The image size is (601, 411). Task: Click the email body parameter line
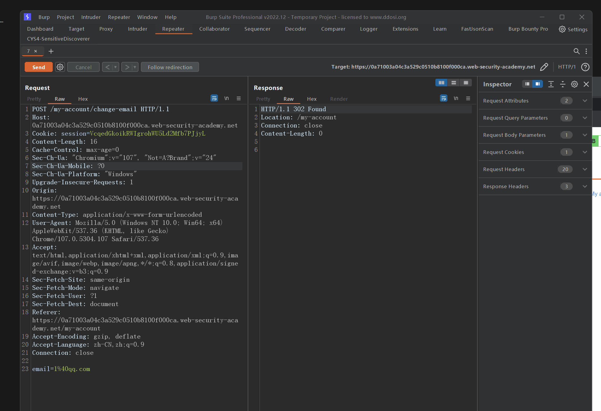[61, 369]
